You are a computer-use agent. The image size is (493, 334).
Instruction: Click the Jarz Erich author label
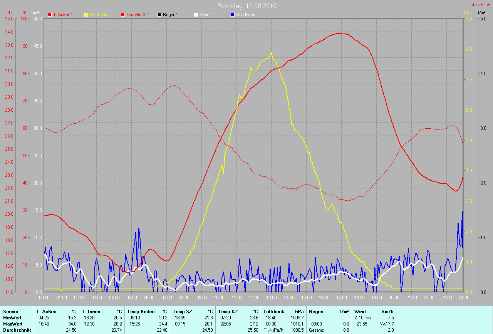tap(481, 5)
